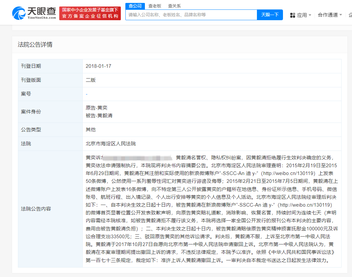352x277 pixels.
Task: Open the TianYanCha logo homepage
Action: pyautogui.click(x=34, y=13)
